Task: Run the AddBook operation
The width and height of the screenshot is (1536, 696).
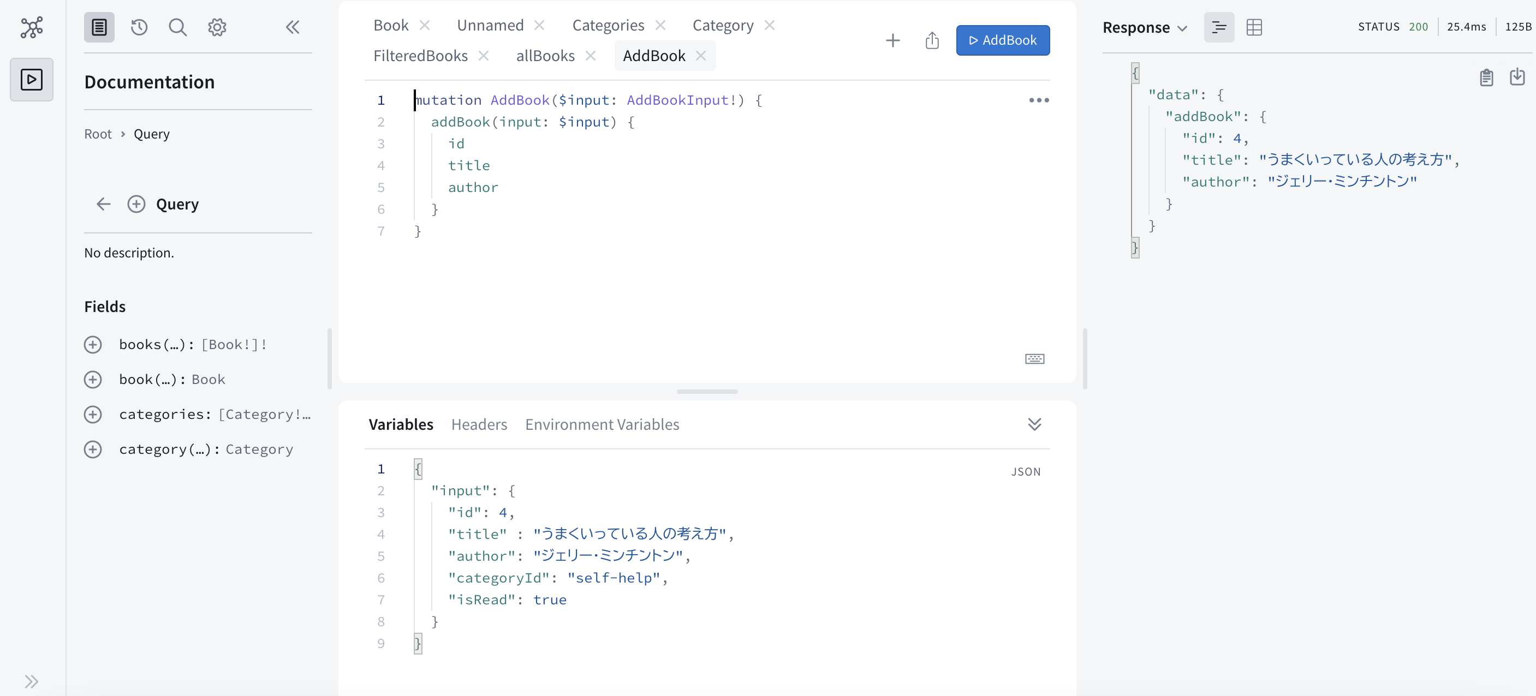Action: tap(1002, 40)
